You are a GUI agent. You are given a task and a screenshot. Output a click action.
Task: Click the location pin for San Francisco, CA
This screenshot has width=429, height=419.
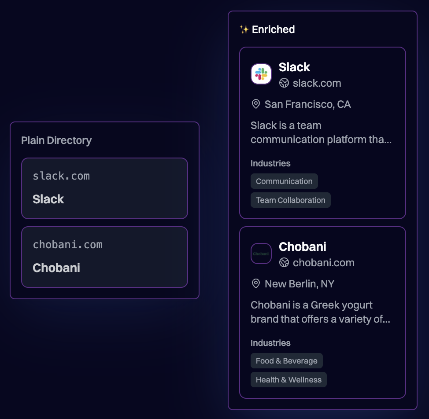255,104
